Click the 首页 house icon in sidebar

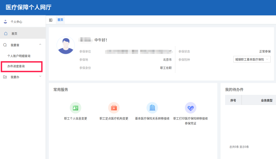click(6, 33)
